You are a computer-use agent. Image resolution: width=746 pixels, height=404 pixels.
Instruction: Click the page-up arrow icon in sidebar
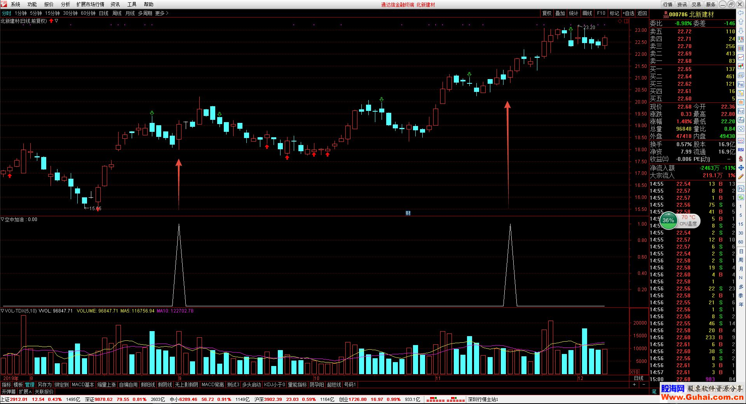click(741, 21)
